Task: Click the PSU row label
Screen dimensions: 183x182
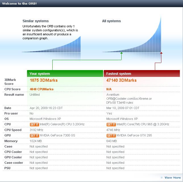Action: (x=7, y=168)
